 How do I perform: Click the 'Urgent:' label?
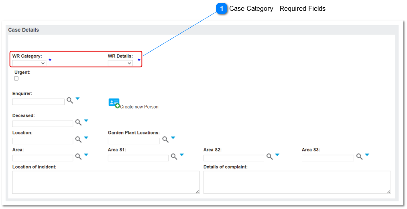[x=22, y=72]
